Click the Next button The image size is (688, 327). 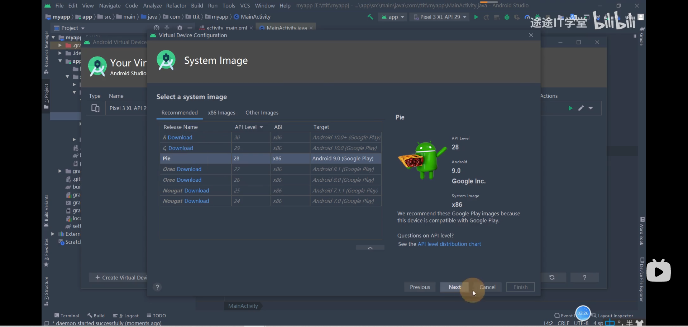click(454, 287)
